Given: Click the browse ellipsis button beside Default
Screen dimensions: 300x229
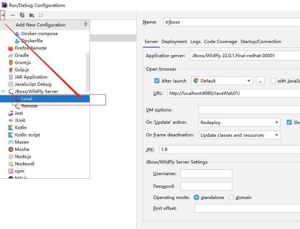Looking at the screenshot, I should (260, 81).
